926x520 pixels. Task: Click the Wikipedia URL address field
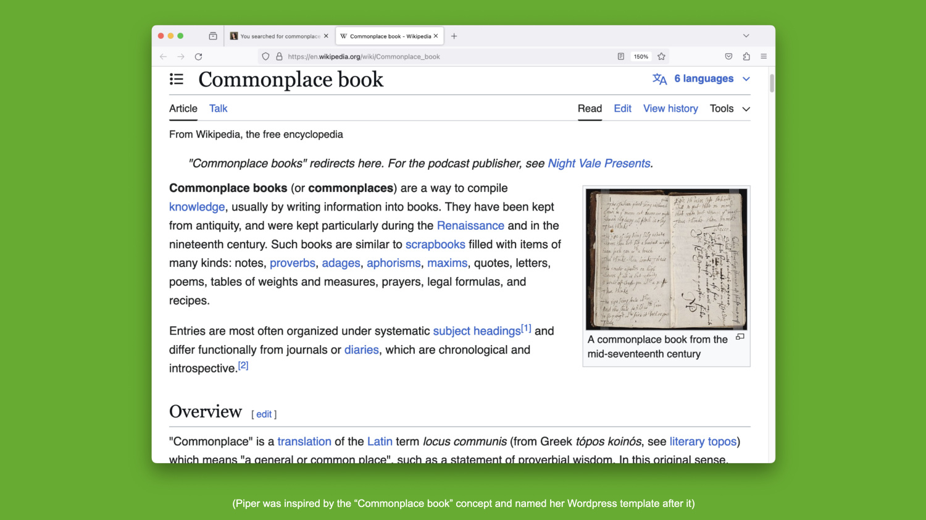point(432,57)
